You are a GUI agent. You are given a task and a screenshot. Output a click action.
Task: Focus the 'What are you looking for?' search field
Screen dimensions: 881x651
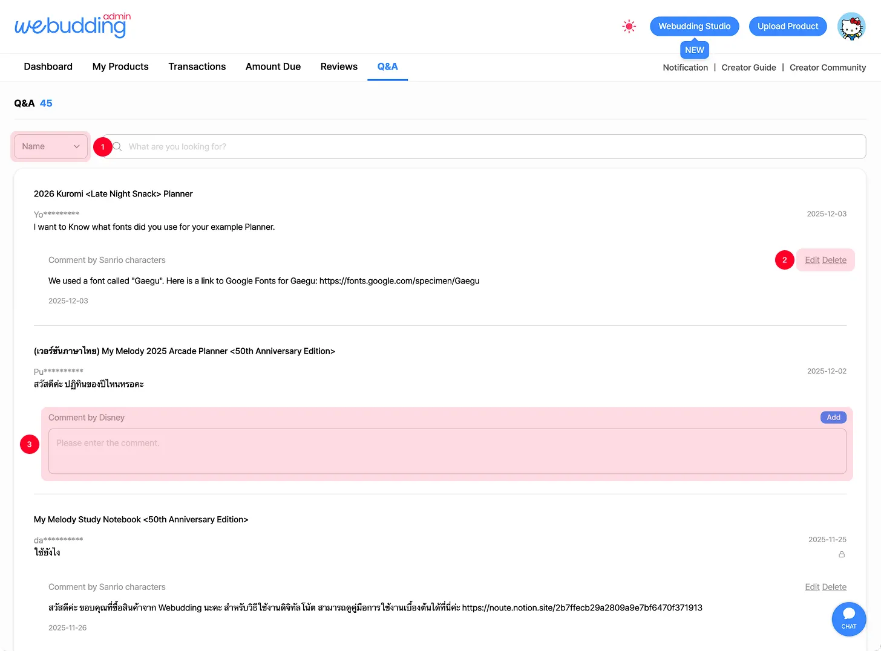coord(484,146)
